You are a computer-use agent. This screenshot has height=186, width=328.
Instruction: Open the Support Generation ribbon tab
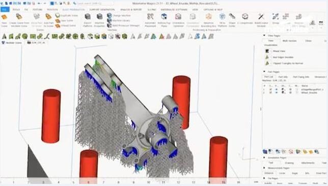pos(102,10)
